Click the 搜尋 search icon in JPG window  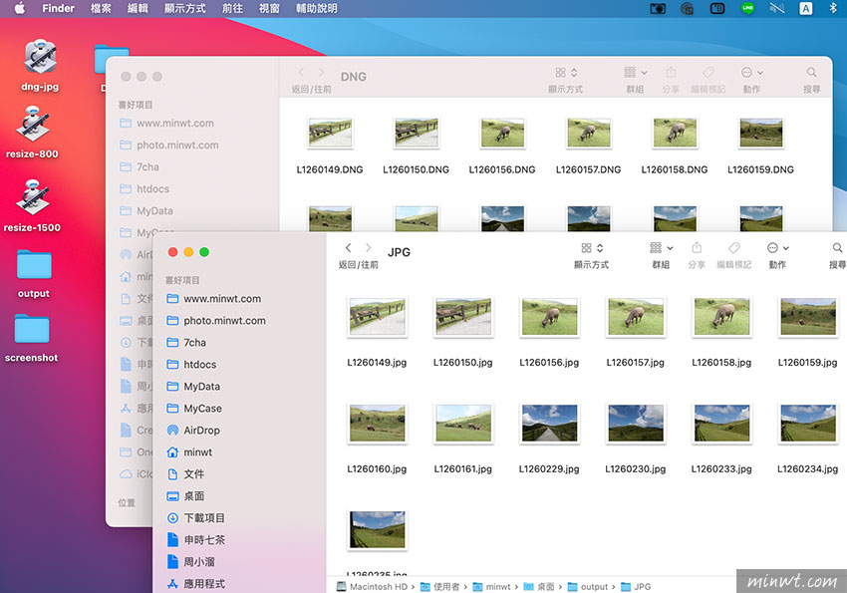(837, 248)
